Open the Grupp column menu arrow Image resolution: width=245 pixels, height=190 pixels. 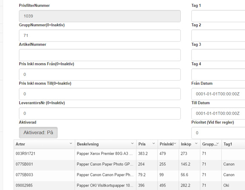(218, 143)
